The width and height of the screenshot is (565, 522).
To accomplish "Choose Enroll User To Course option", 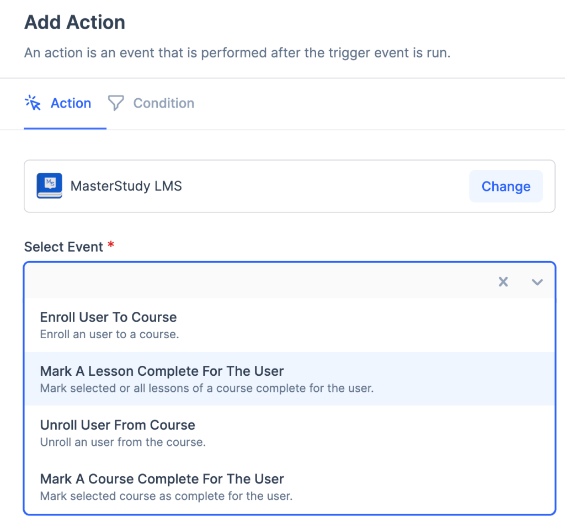I will coord(108,317).
